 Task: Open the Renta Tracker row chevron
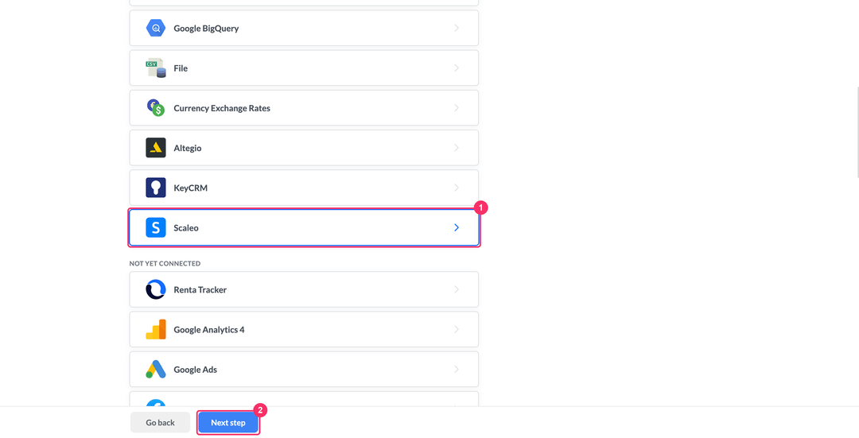[457, 289]
